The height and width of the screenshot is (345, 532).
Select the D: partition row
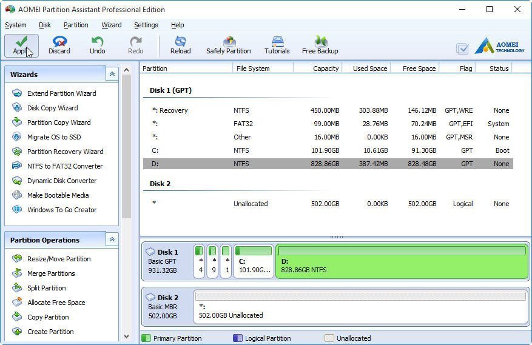coord(328,164)
